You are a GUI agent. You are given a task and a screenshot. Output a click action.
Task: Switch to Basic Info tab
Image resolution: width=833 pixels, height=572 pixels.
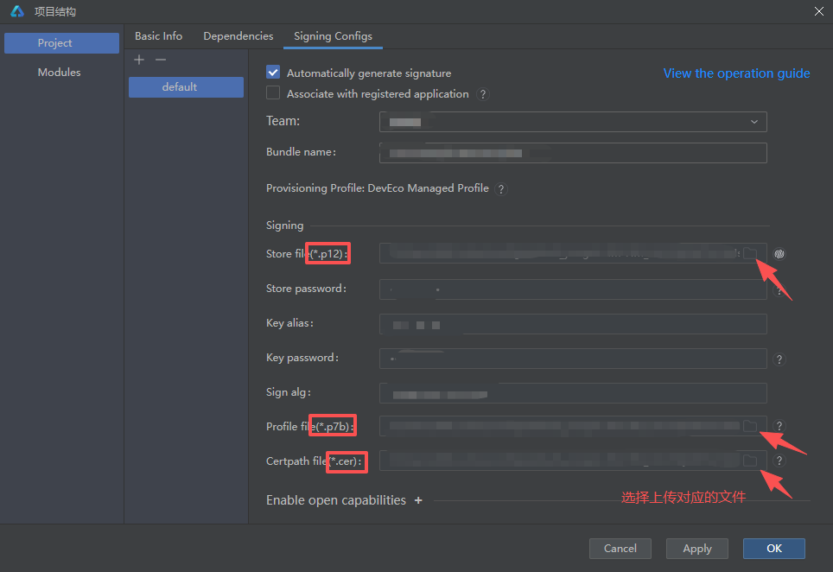[x=158, y=36]
